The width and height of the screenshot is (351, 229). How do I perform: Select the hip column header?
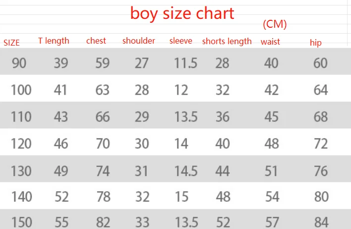pos(315,43)
